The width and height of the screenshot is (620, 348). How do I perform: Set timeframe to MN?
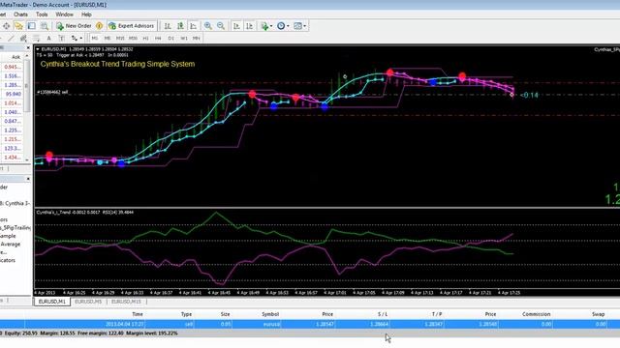click(x=196, y=39)
